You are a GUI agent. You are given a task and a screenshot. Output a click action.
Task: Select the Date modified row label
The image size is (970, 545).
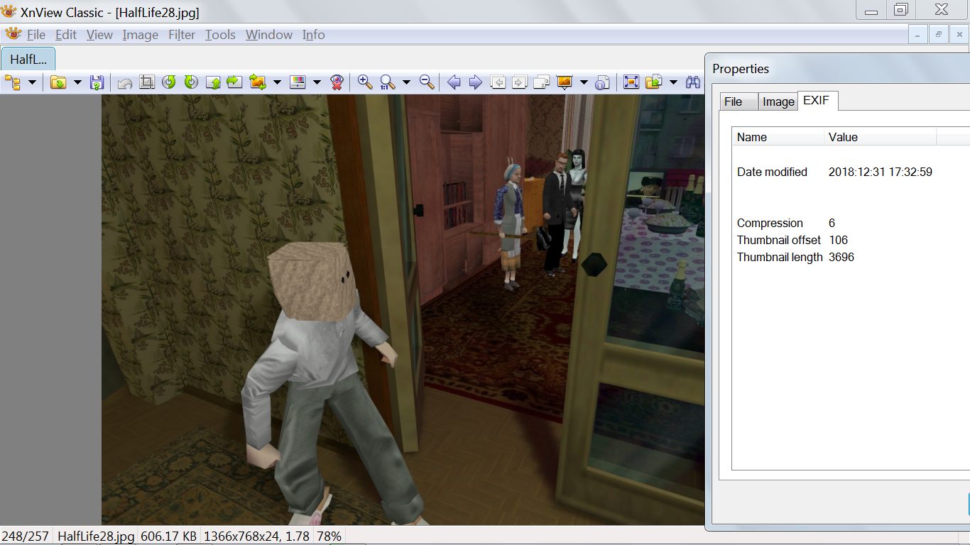click(x=772, y=172)
